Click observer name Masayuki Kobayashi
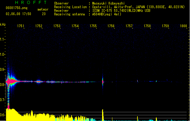 (x=108, y=3)
